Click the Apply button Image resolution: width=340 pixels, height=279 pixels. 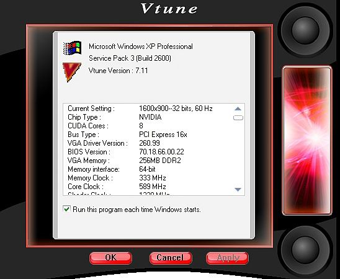pos(227,258)
